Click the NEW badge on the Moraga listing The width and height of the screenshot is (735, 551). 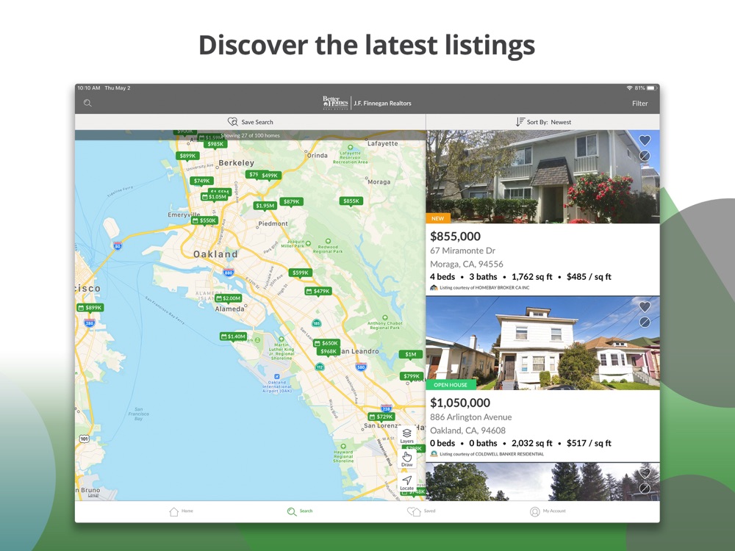pos(438,218)
